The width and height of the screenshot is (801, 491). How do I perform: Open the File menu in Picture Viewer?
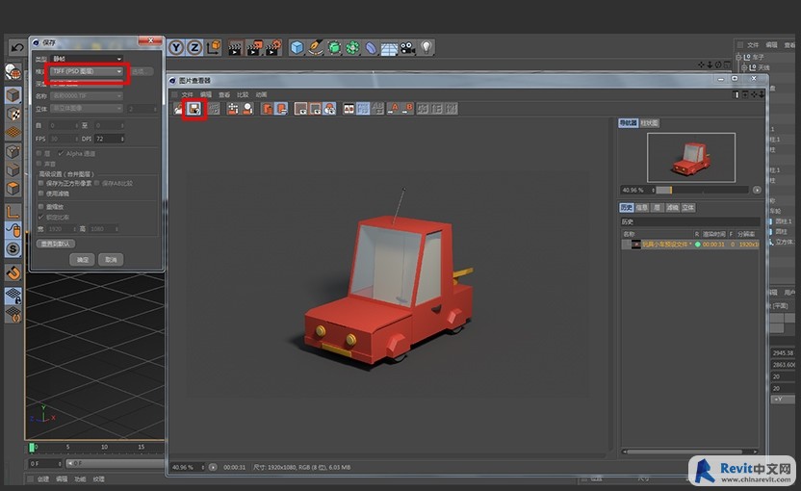[x=187, y=94]
